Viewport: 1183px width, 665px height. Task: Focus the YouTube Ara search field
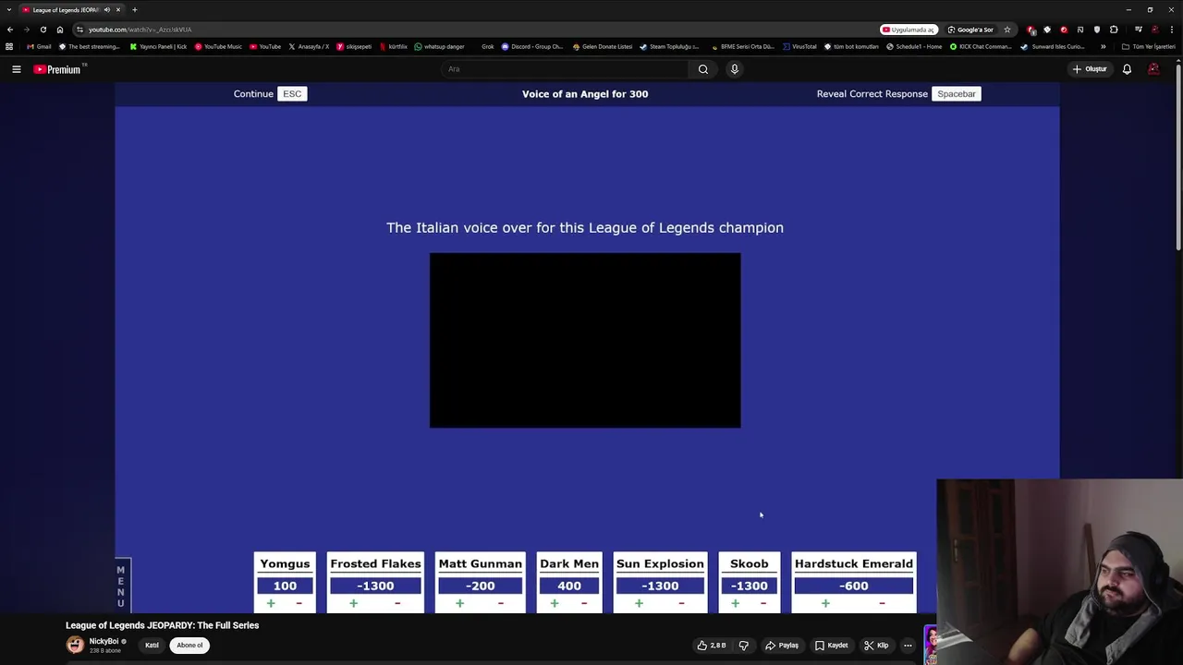coord(566,69)
